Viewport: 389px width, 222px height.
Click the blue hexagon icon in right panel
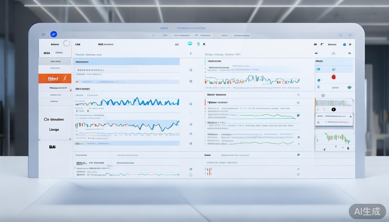[x=319, y=80]
